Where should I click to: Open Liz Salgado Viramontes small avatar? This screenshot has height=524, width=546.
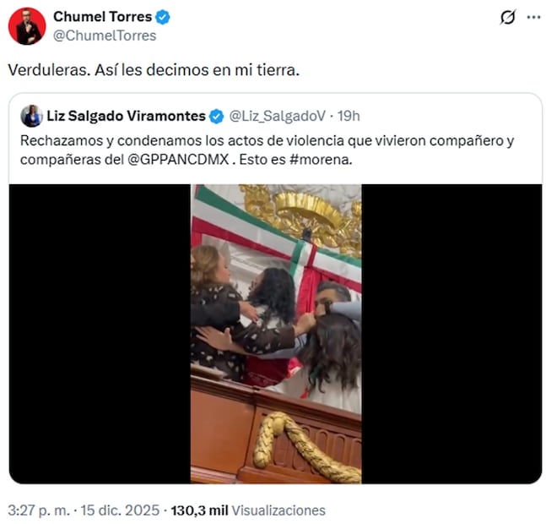[31, 116]
